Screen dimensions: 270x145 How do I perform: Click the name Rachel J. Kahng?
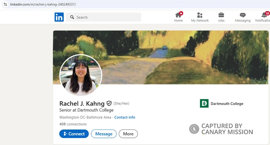(82, 104)
